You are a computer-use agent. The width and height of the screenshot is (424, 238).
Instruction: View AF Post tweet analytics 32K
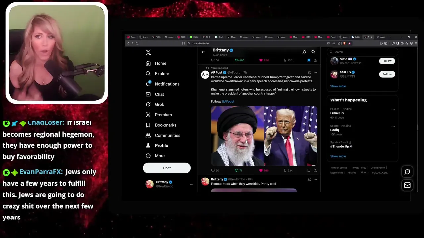tap(288, 170)
